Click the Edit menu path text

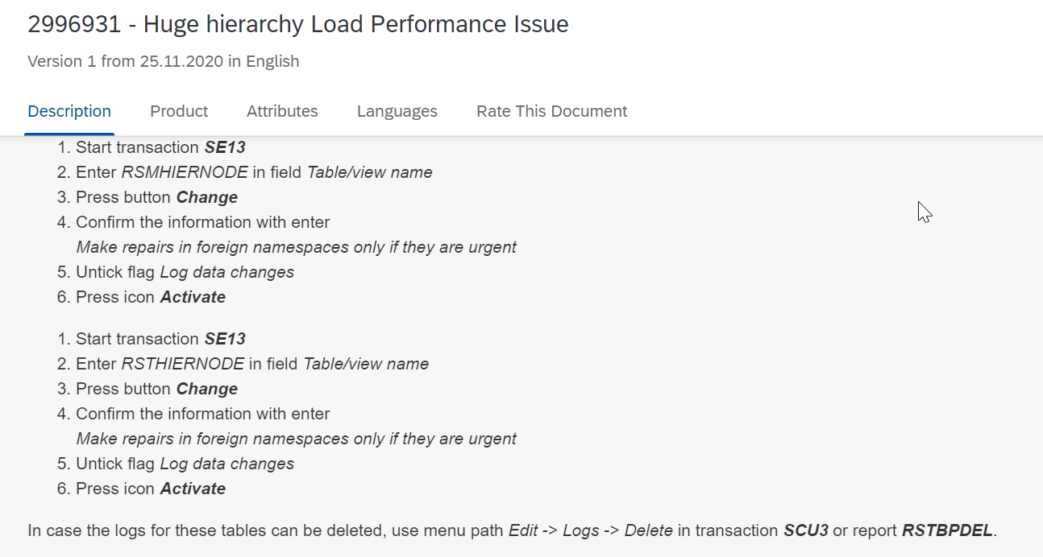point(525,530)
